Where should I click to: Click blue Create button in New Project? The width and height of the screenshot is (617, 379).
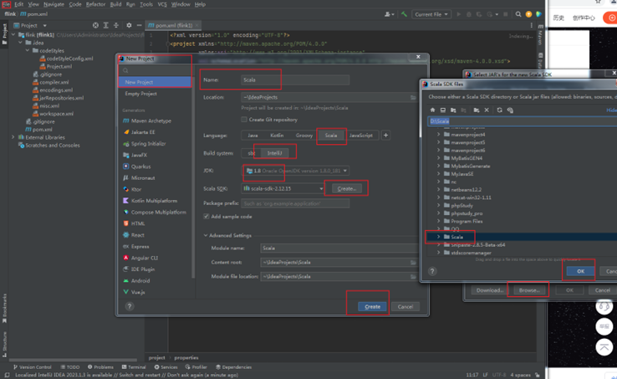pos(372,306)
